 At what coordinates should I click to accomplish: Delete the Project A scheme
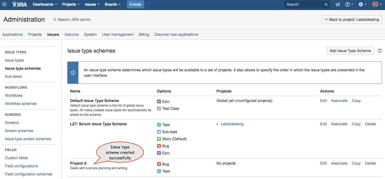(370, 163)
